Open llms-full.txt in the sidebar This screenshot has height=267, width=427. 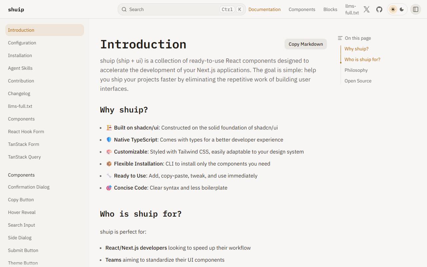(x=45, y=106)
